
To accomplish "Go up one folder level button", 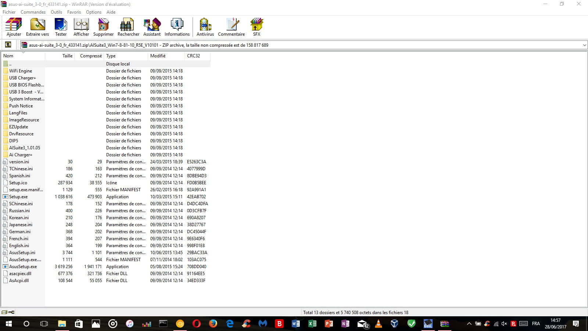I will click(x=8, y=45).
